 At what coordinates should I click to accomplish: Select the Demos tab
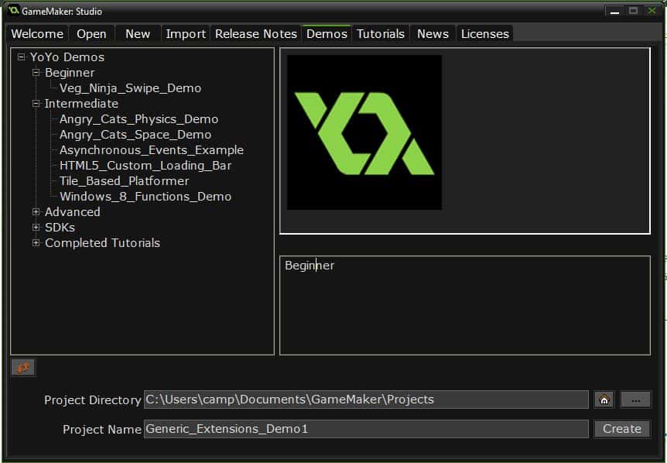coord(327,33)
